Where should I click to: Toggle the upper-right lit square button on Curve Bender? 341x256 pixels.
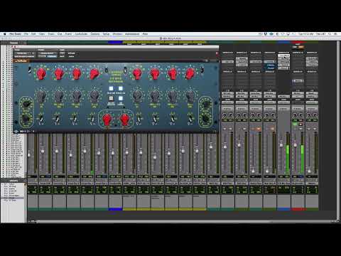pyautogui.click(x=121, y=89)
